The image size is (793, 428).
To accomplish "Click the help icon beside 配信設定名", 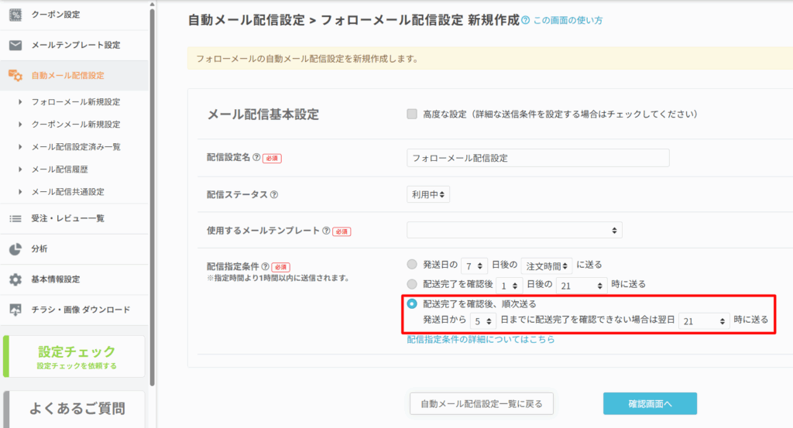I will (256, 158).
